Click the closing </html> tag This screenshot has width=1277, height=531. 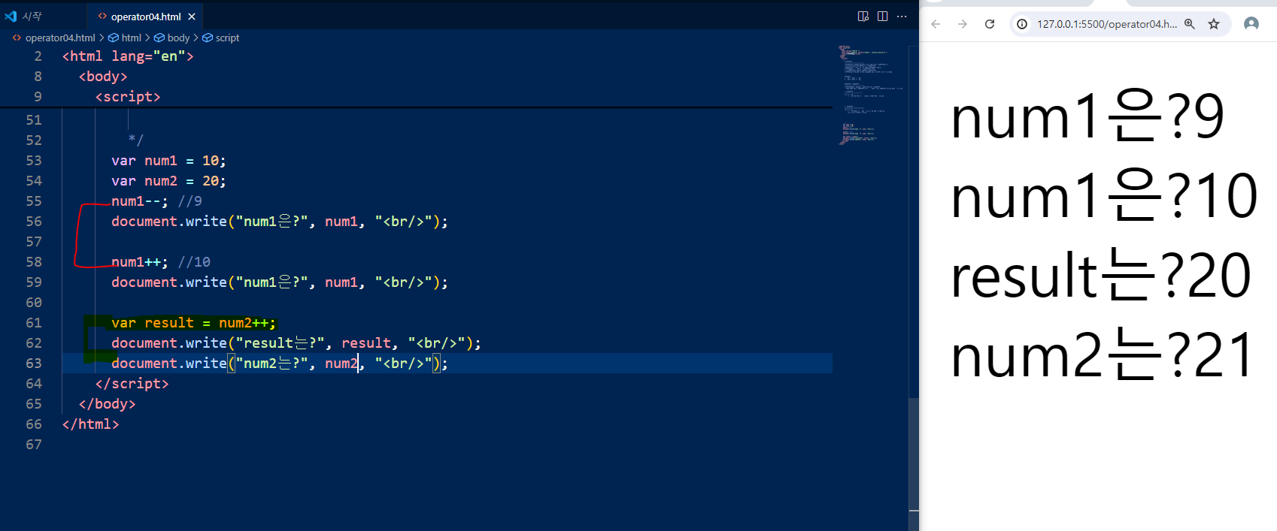(x=90, y=424)
